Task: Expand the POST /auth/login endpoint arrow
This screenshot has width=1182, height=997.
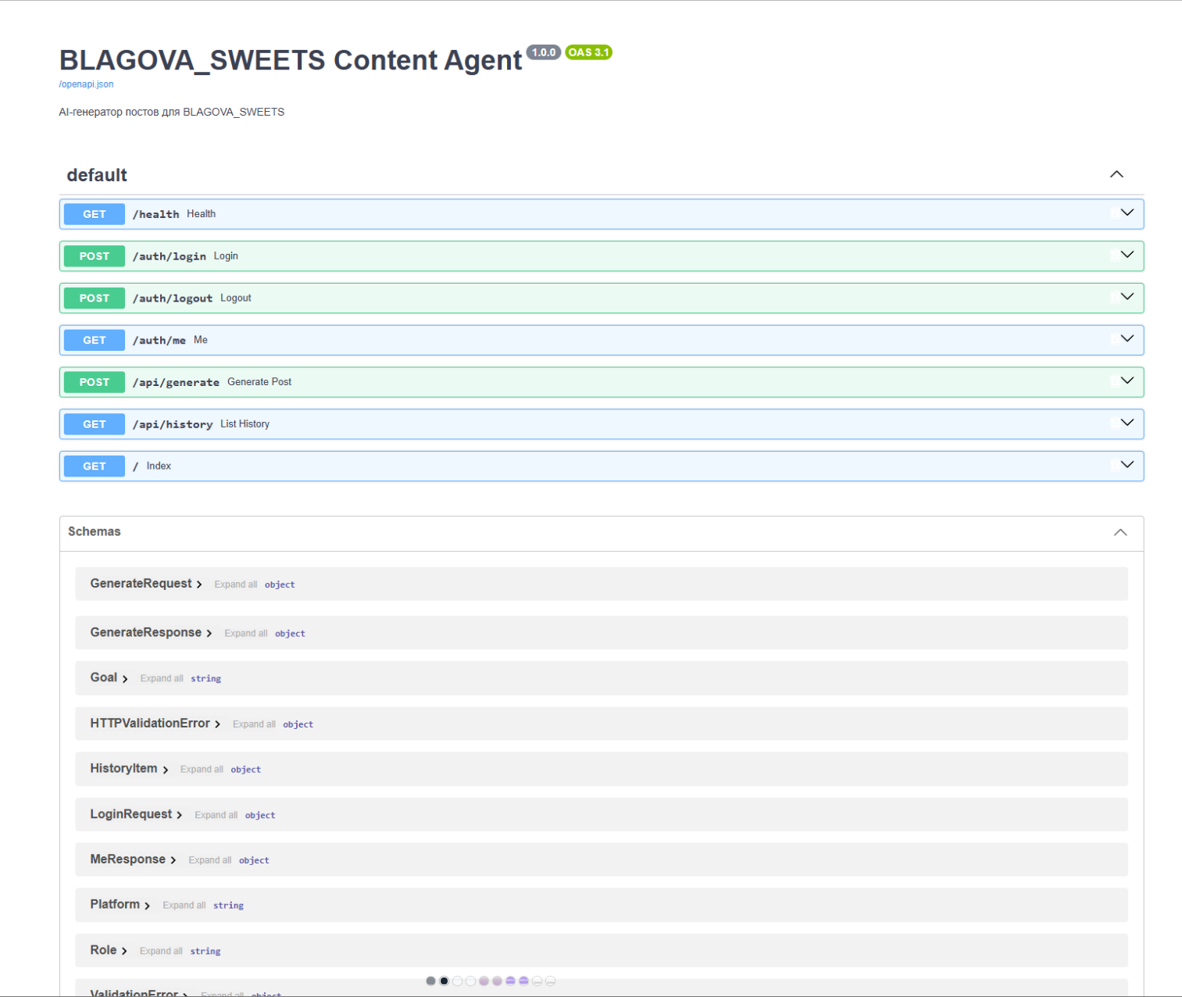Action: pos(1127,255)
